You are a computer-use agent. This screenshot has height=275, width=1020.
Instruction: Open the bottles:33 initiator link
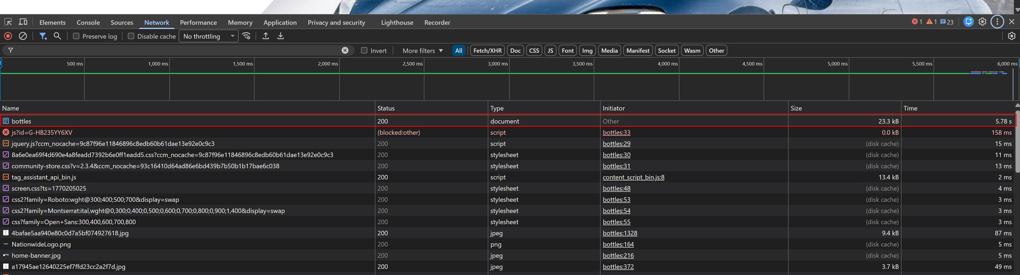[616, 133]
